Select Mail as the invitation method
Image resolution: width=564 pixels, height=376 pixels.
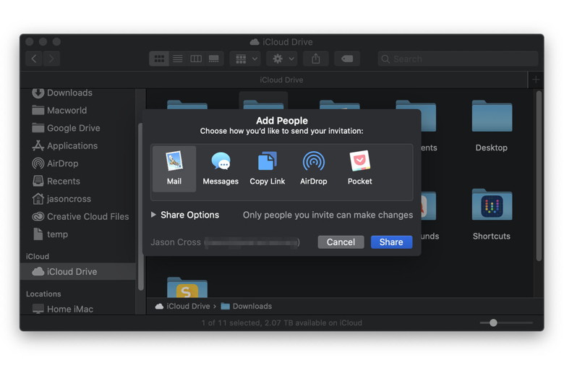tap(174, 168)
